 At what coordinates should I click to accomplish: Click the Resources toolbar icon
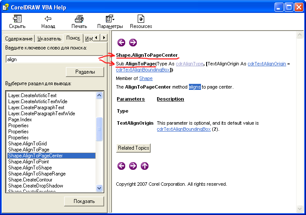pos(141,19)
